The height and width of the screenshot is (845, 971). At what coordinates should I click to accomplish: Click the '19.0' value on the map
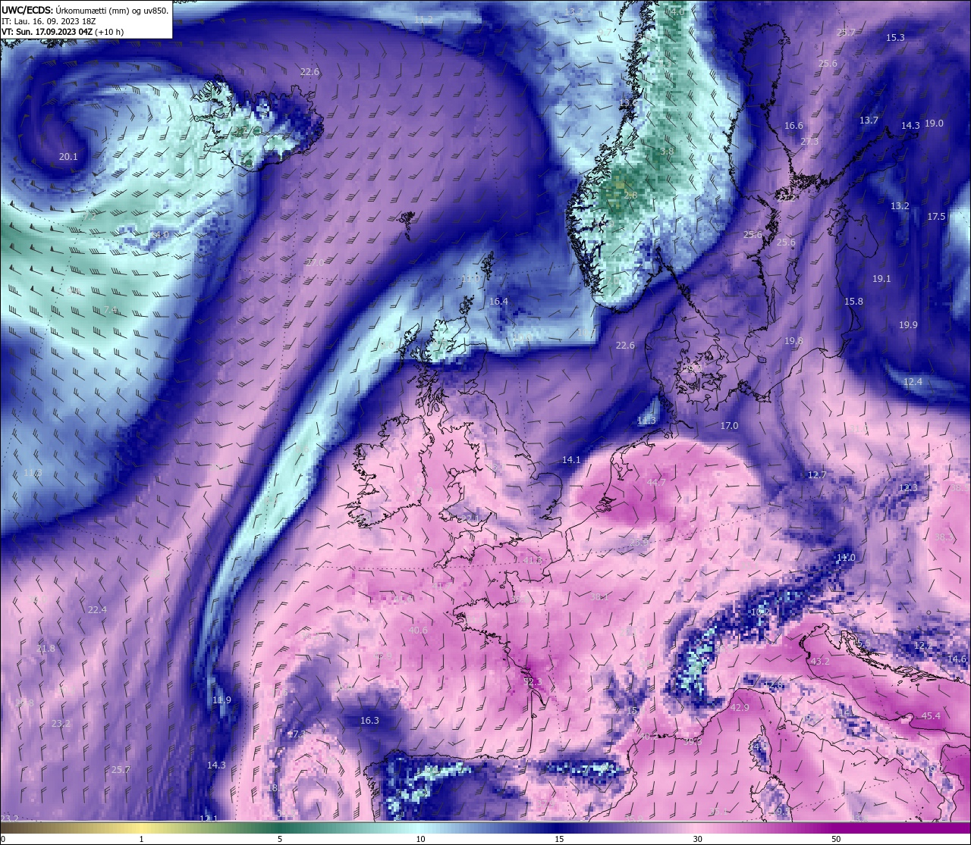934,124
